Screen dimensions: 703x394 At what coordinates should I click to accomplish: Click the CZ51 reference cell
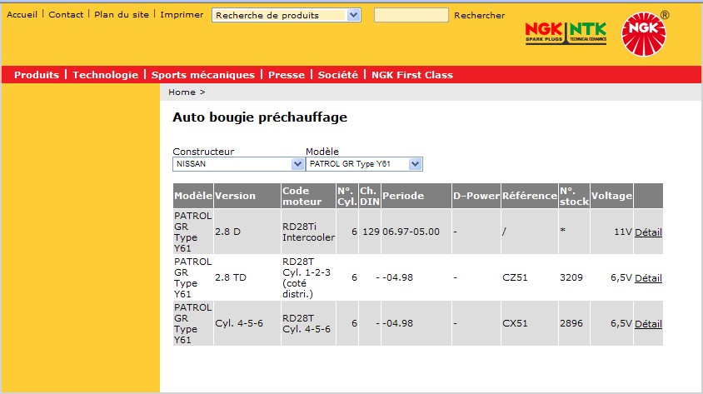(530, 277)
